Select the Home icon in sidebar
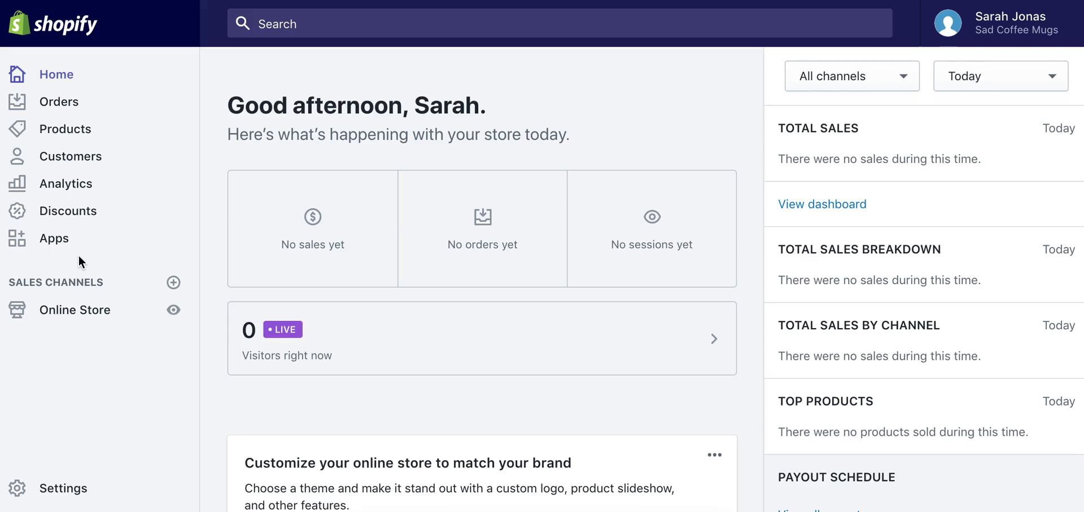 pos(17,74)
